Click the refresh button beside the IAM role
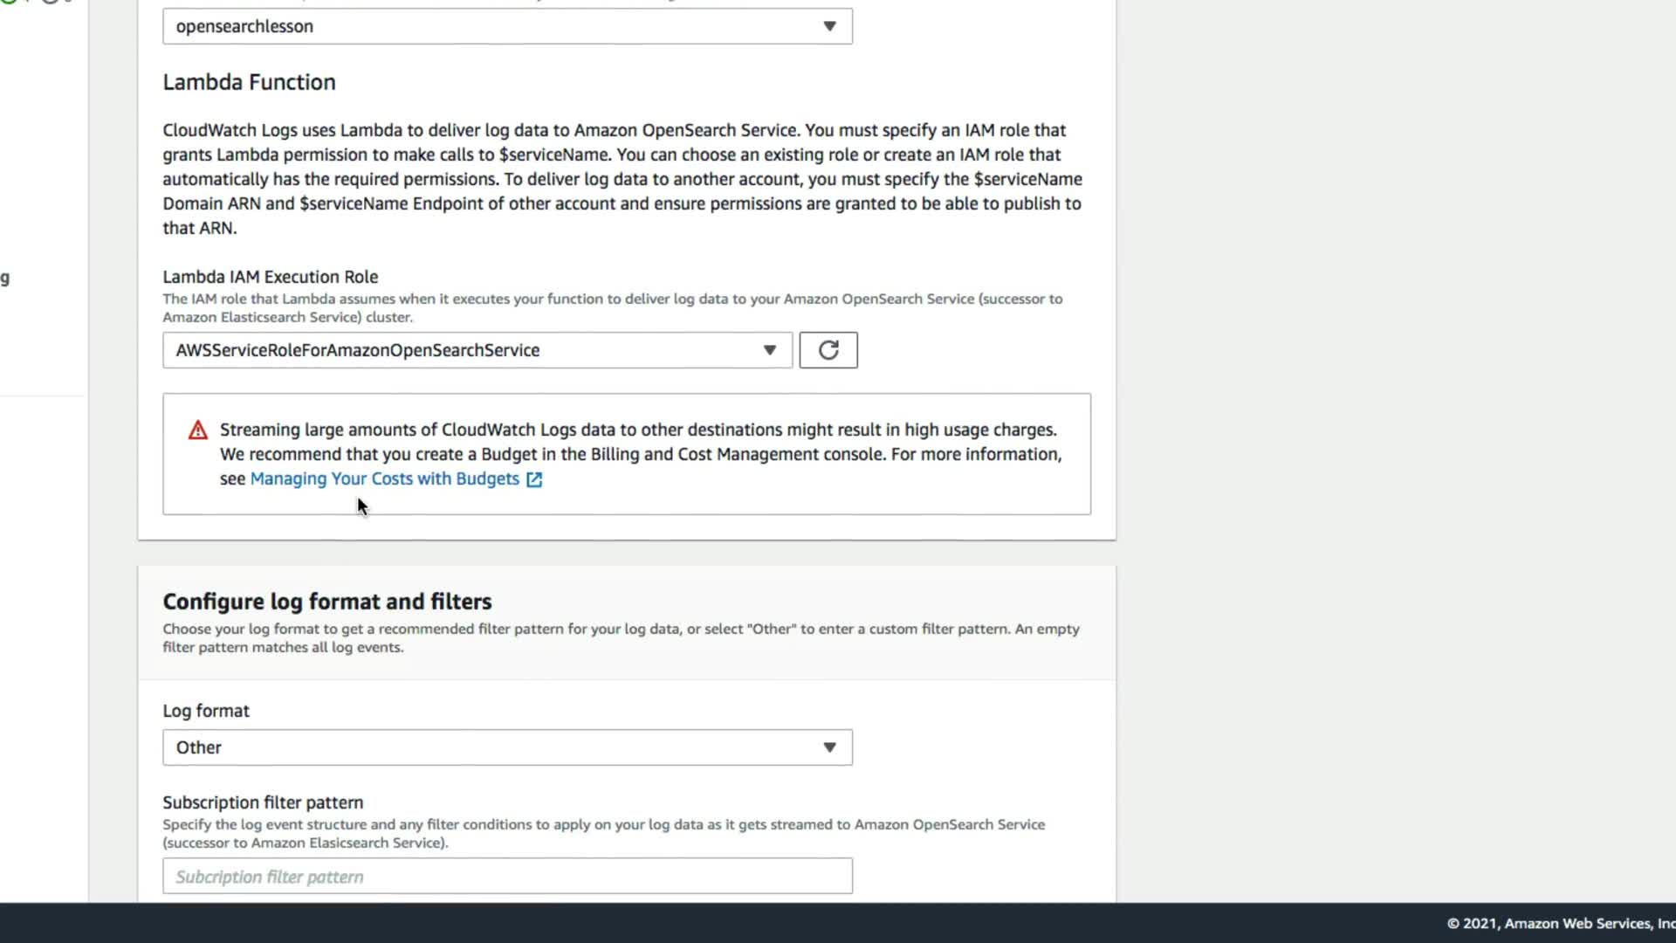Image resolution: width=1676 pixels, height=943 pixels. tap(828, 350)
